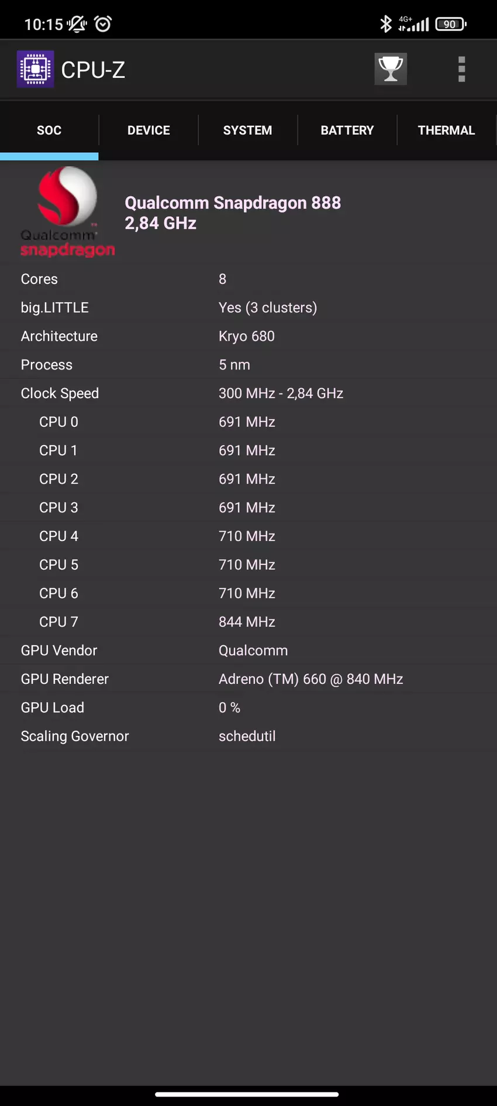Switch to the SYSTEM tab

(x=247, y=130)
